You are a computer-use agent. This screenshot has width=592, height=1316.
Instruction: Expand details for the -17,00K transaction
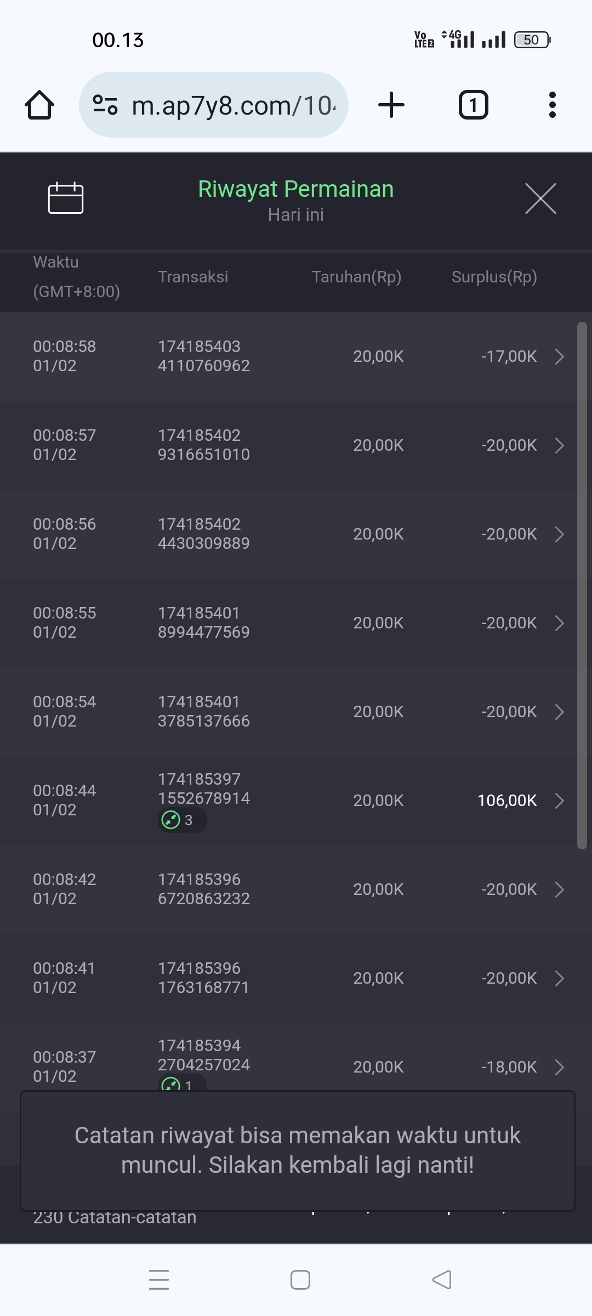[x=559, y=356]
